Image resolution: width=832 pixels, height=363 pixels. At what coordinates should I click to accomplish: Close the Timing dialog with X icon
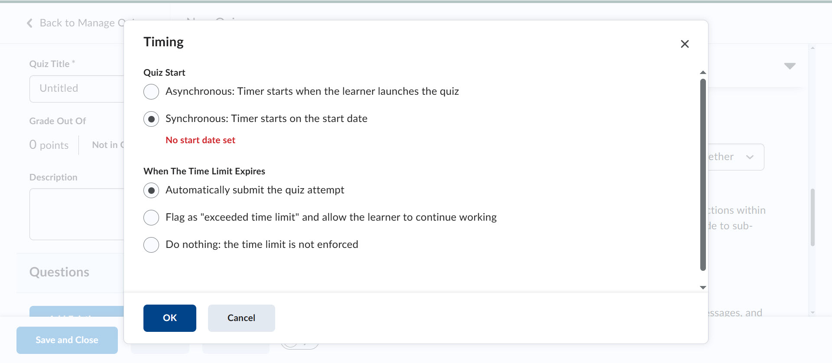pyautogui.click(x=685, y=44)
